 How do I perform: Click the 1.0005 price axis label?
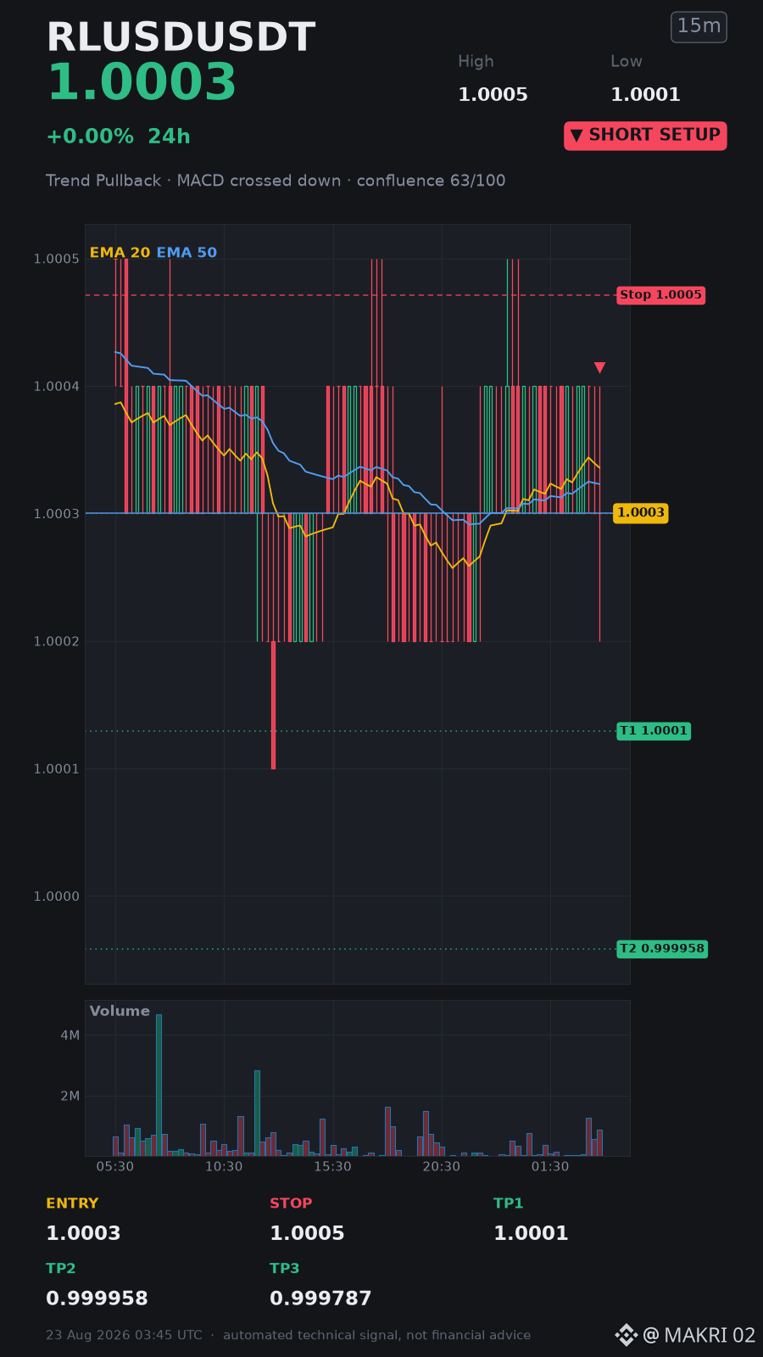pos(57,259)
